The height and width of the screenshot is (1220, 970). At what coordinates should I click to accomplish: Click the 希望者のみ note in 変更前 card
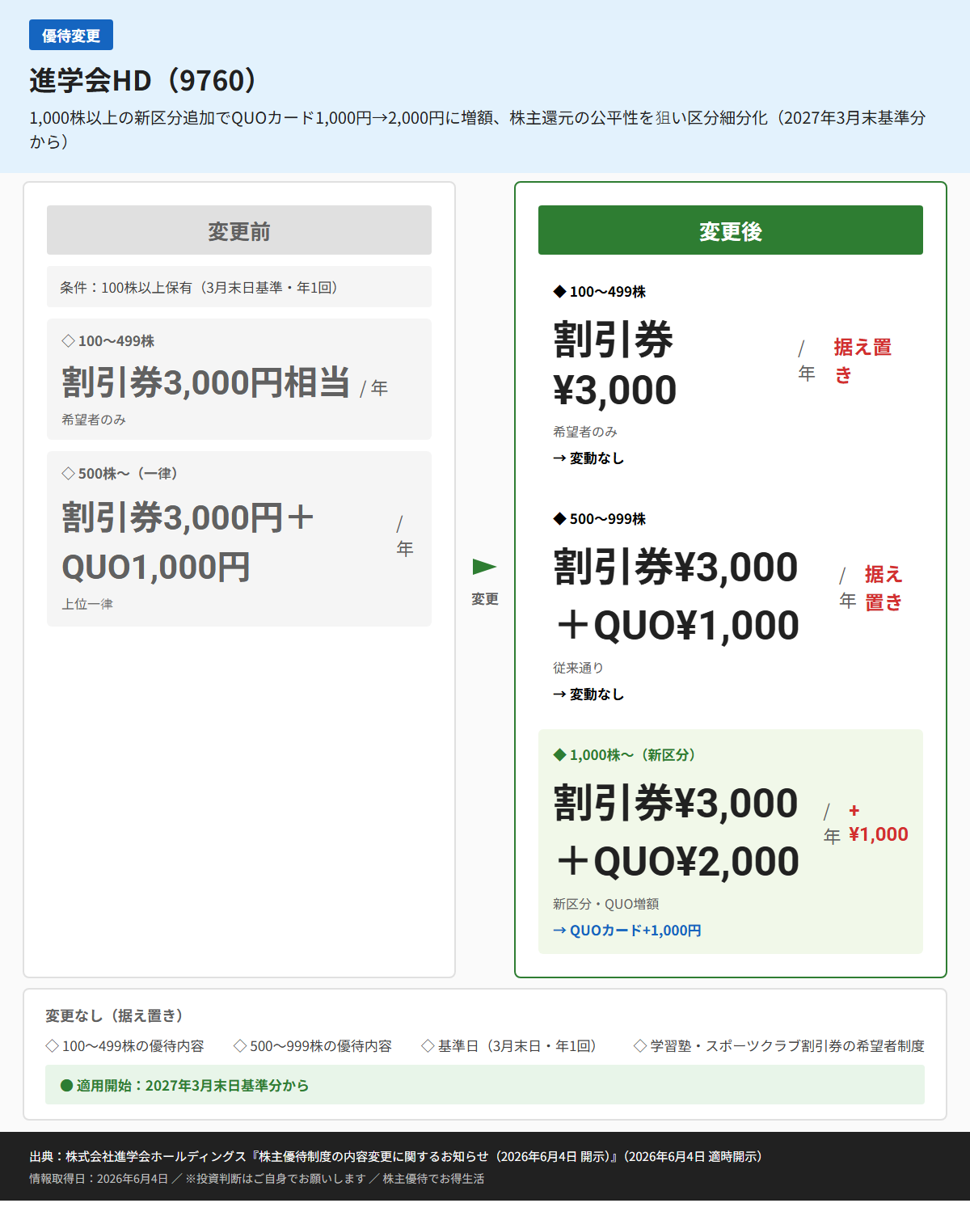pos(94,420)
